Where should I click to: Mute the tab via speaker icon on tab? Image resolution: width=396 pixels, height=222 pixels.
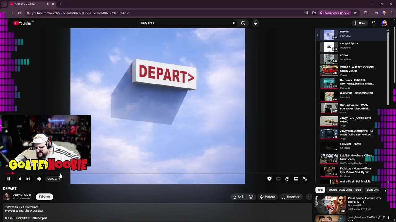[48, 4]
